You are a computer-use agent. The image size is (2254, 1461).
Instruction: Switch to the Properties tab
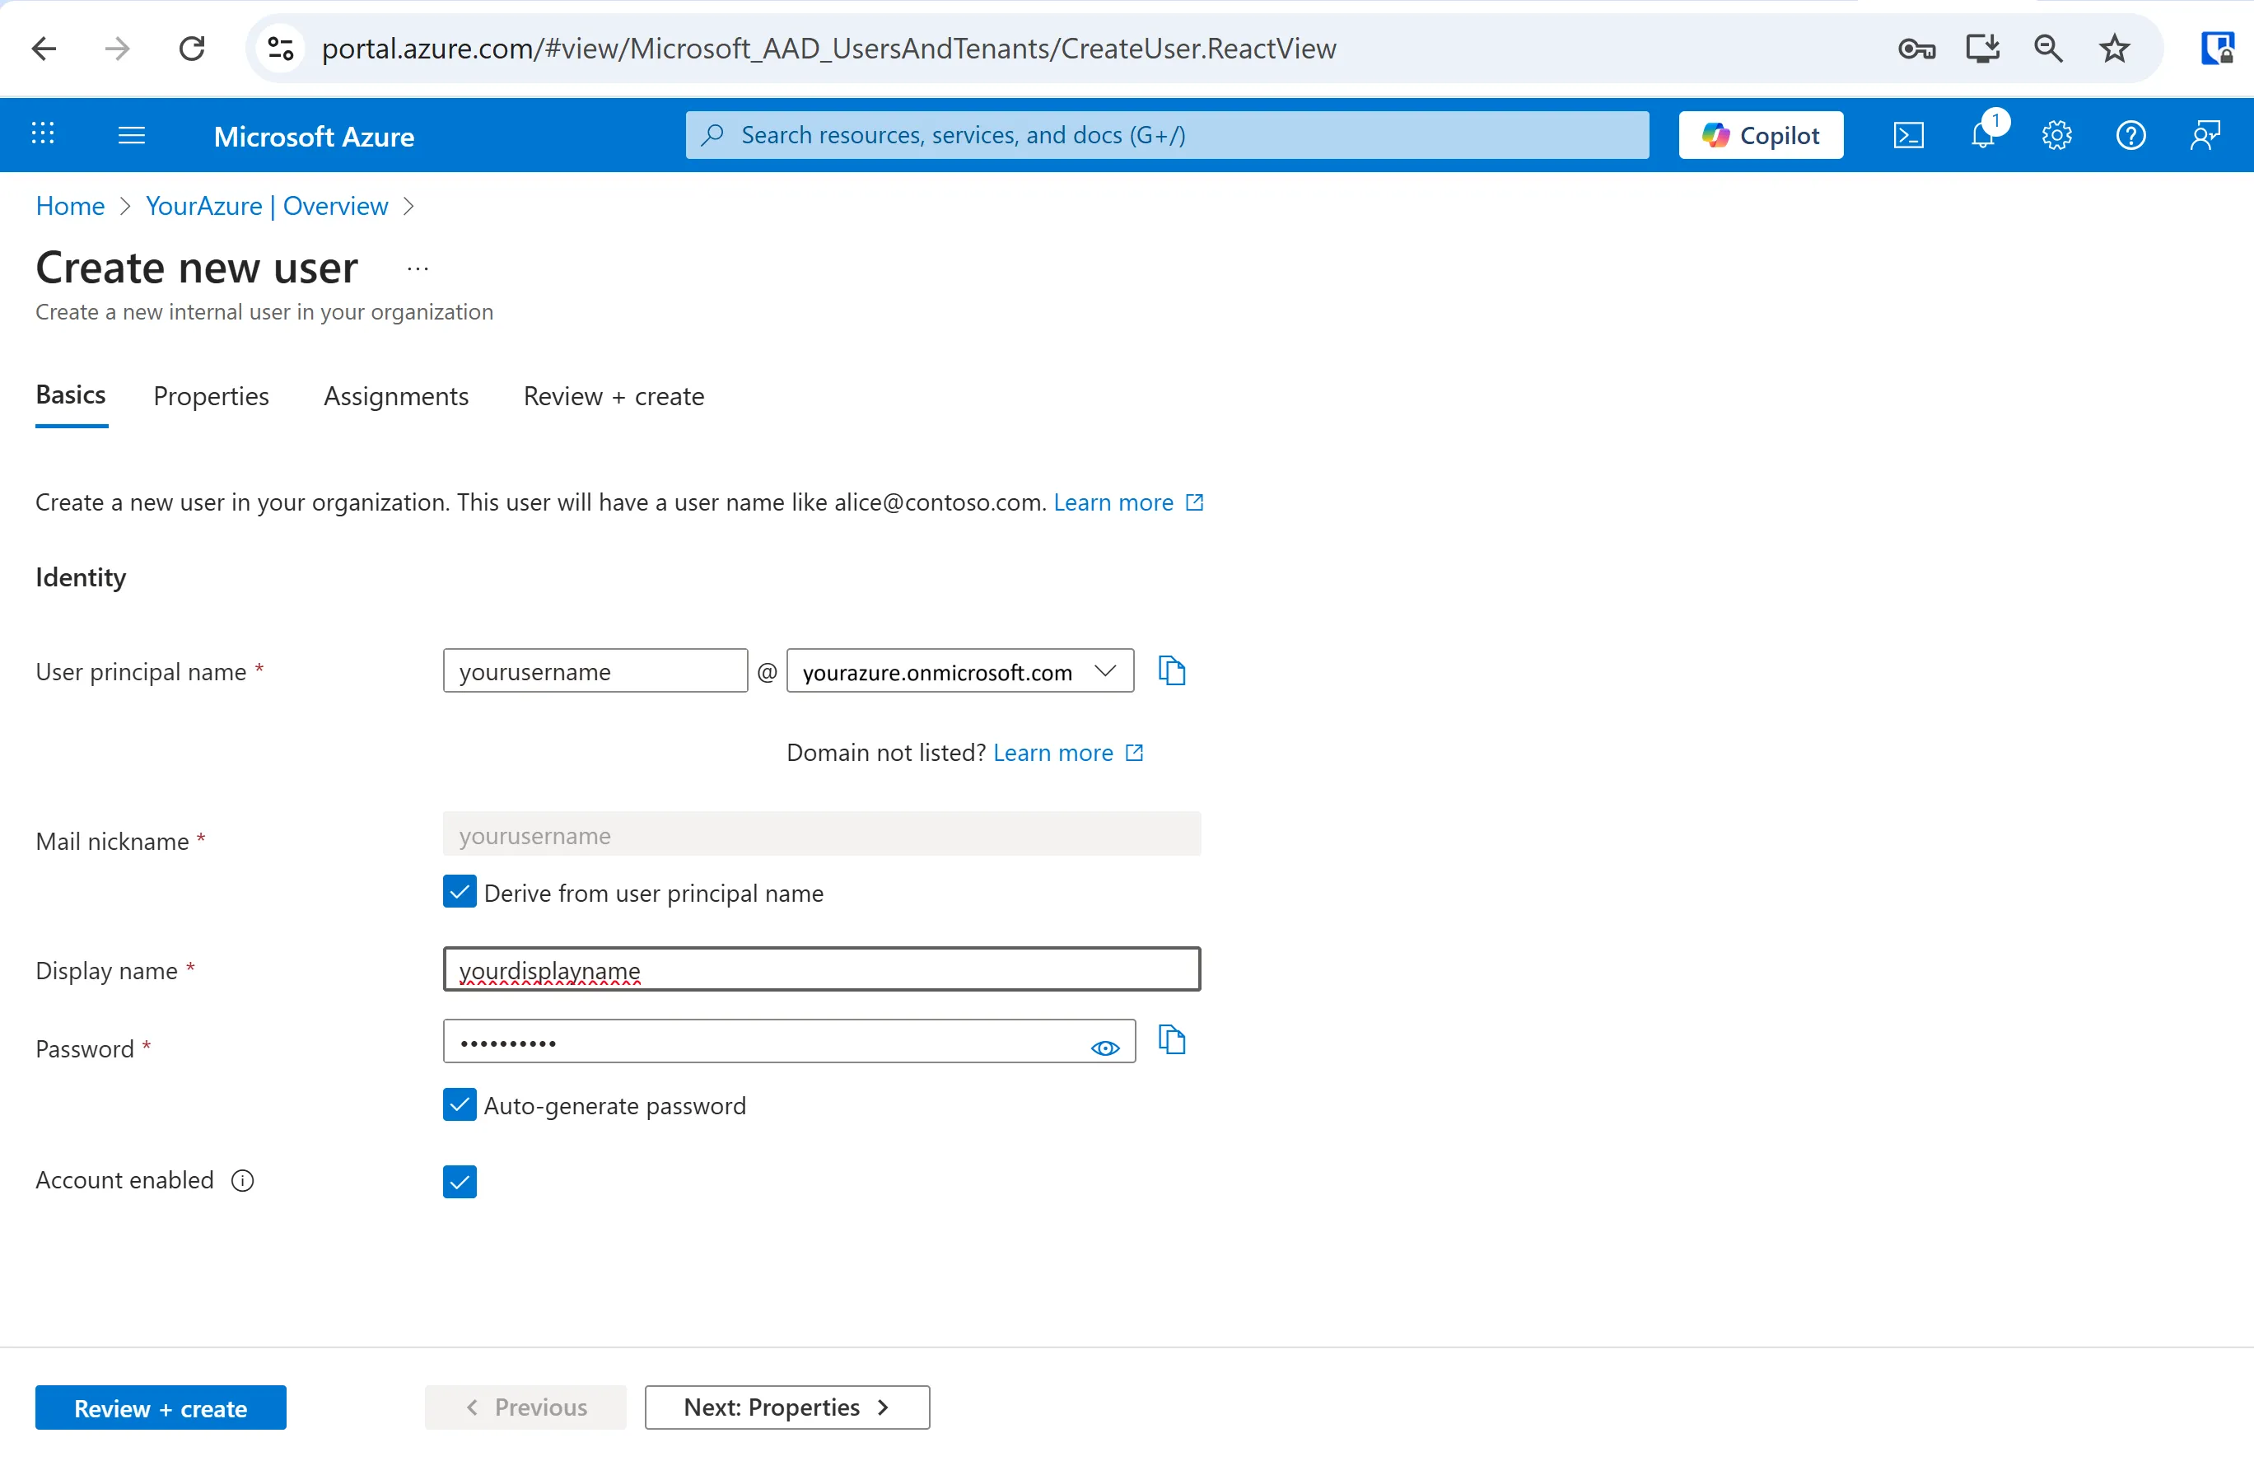pos(210,396)
